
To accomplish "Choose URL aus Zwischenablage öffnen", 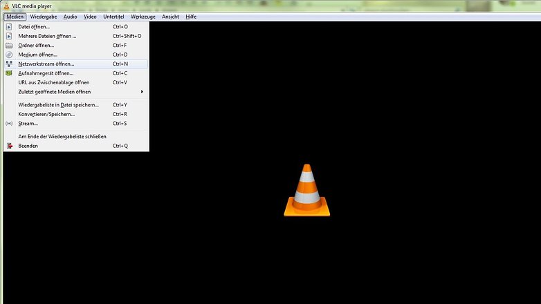I will (76, 82).
